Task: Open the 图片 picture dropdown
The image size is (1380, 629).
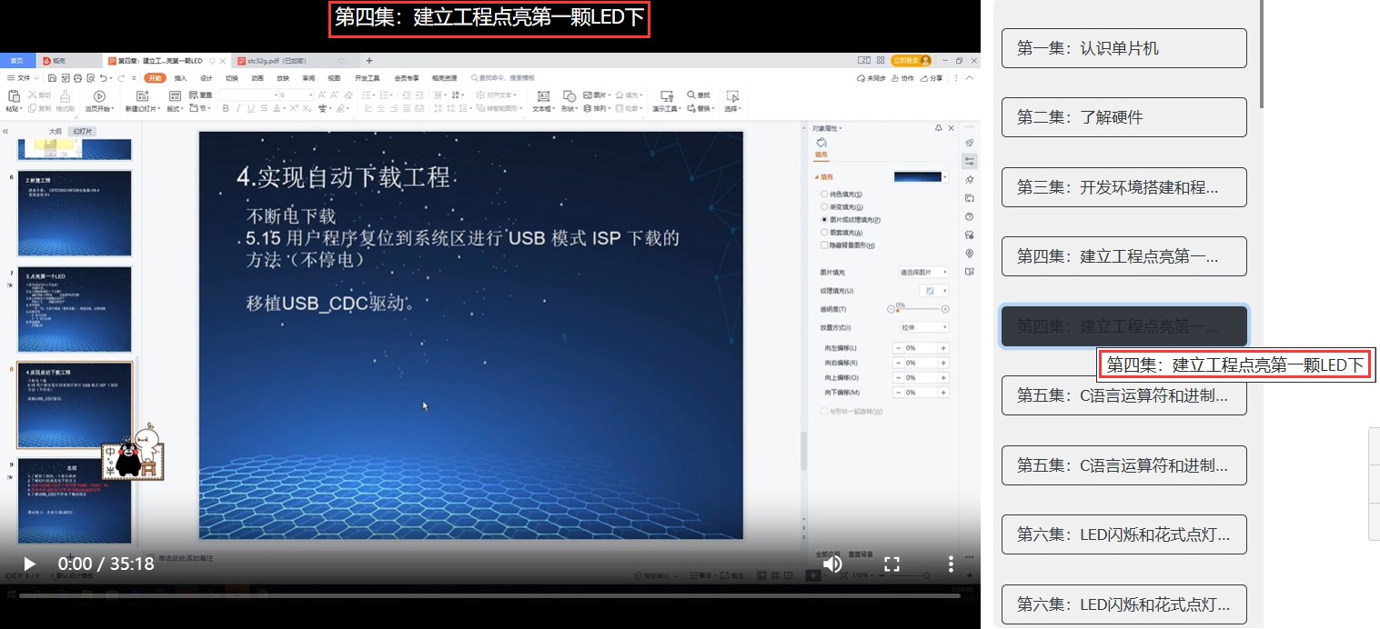Action: (x=597, y=95)
